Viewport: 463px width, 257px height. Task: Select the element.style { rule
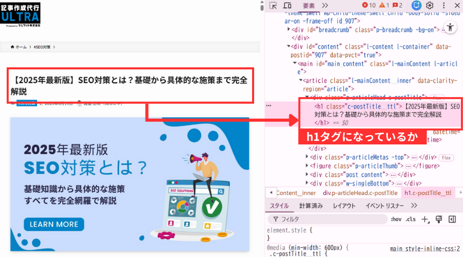click(290, 230)
